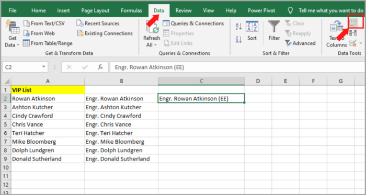Click the Properties button
Screen dimensions: 366x195
tap(179, 33)
